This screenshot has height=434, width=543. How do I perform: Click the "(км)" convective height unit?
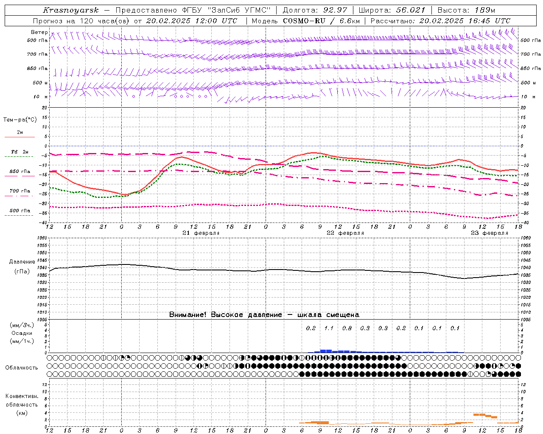[x=22, y=412]
